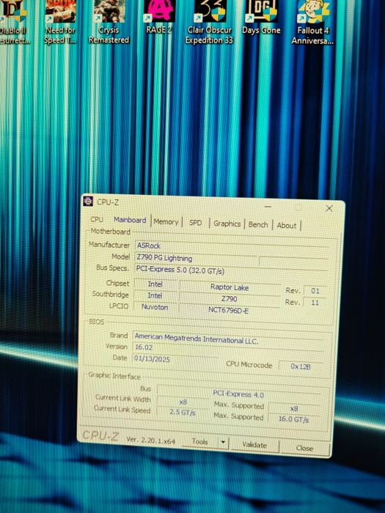Open the Graphics tab
This screenshot has width=385, height=513.
coord(227,224)
